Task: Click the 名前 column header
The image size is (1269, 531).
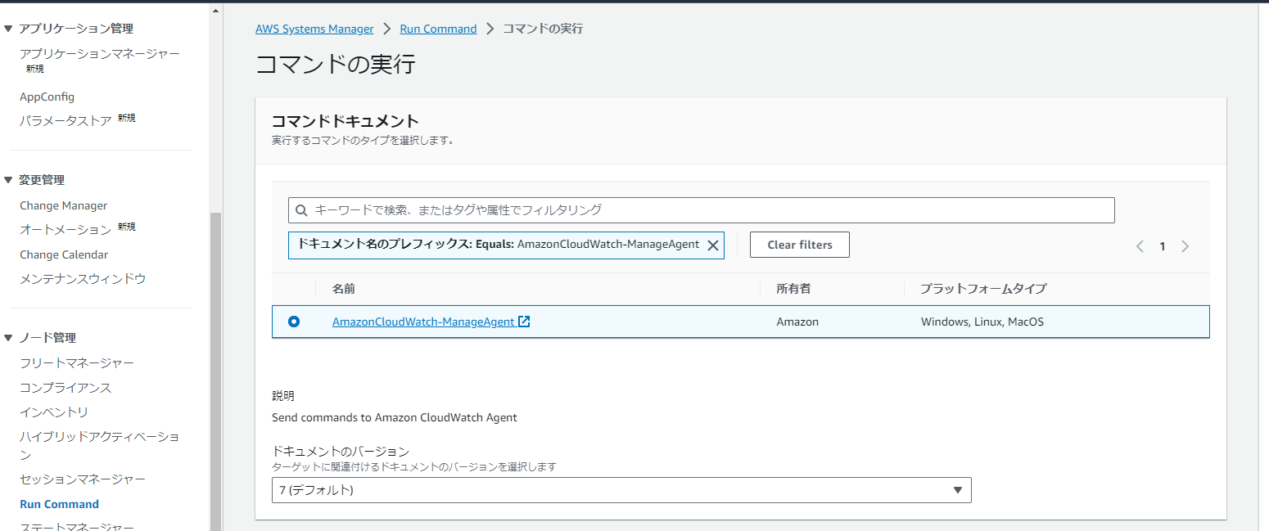Action: coord(344,289)
